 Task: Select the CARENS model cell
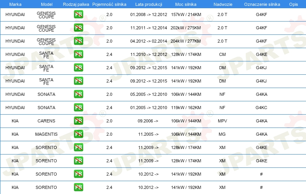[x=46, y=121]
